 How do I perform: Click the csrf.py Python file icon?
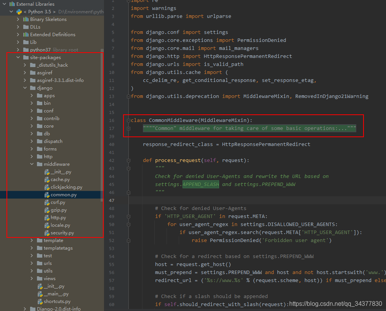click(47, 202)
